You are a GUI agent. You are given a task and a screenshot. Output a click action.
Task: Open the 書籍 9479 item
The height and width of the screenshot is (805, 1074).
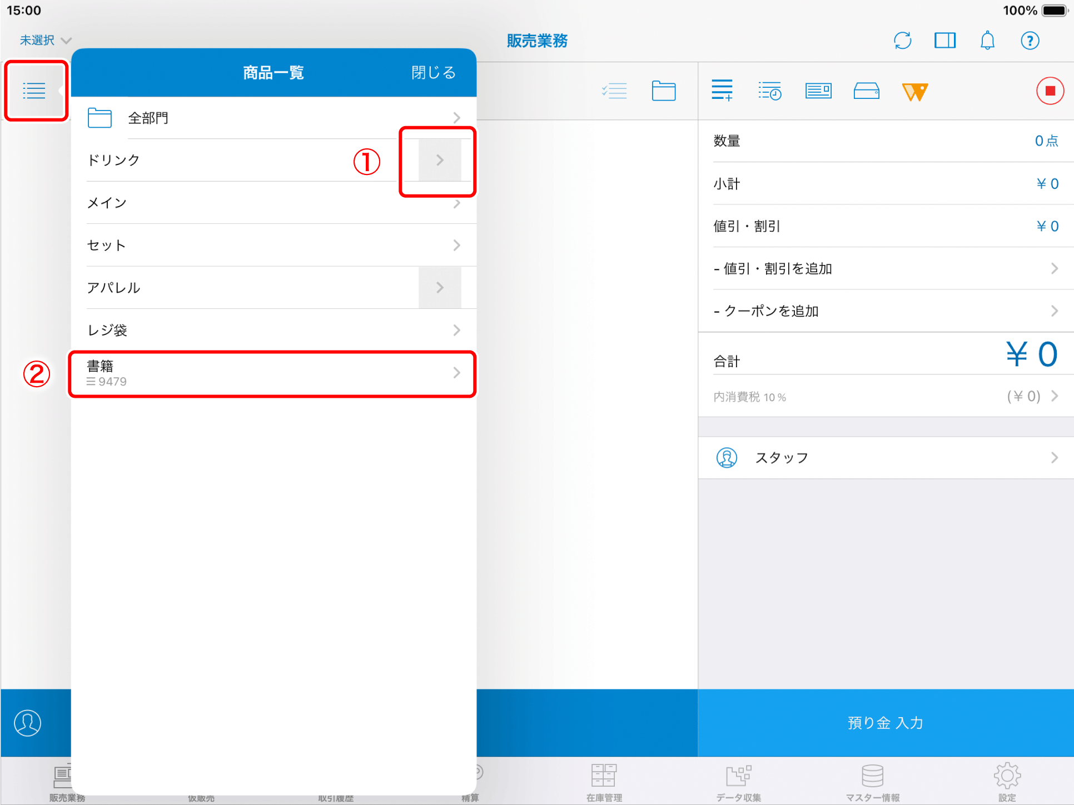272,373
